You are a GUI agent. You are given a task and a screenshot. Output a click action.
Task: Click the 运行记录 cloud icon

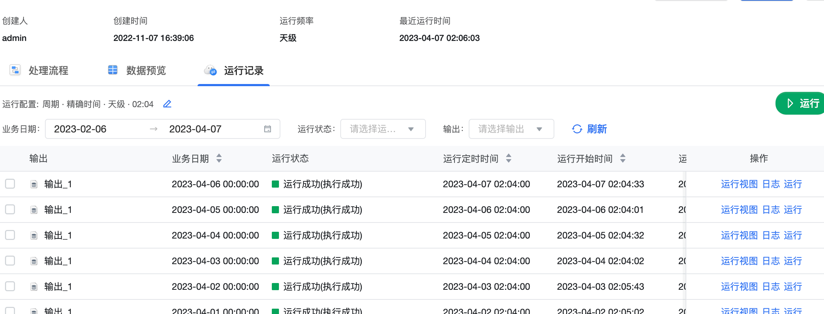tap(210, 70)
